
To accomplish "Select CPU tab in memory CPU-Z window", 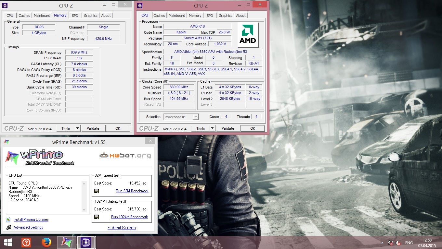I will coord(10,16).
